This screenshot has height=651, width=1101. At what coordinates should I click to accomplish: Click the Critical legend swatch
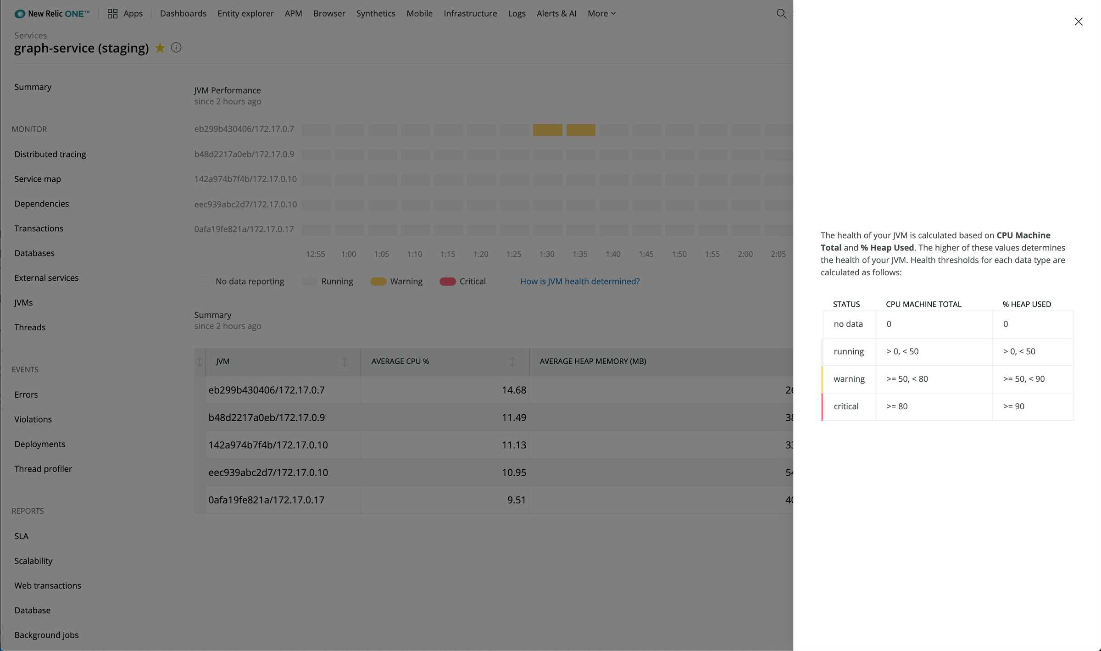[447, 281]
